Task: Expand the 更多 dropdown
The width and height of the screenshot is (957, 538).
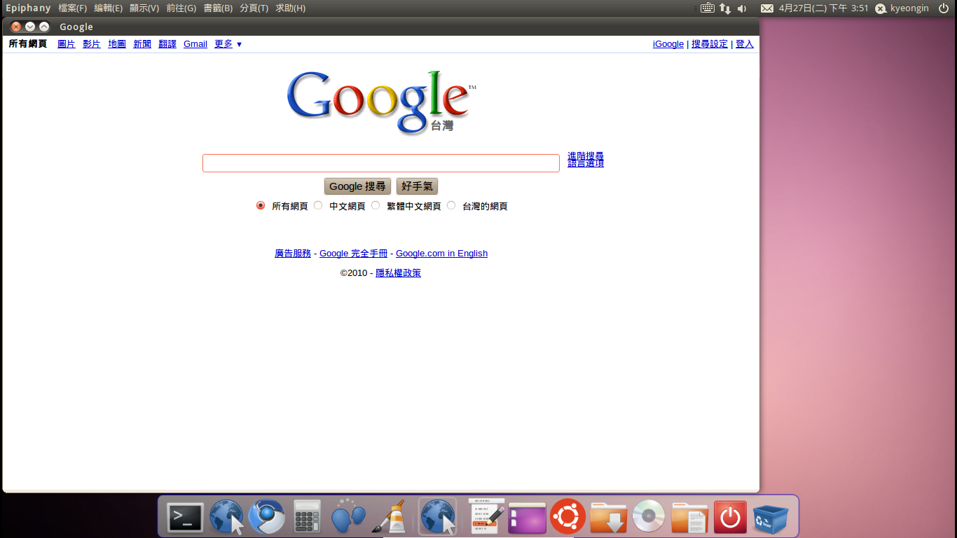Action: 228,44
